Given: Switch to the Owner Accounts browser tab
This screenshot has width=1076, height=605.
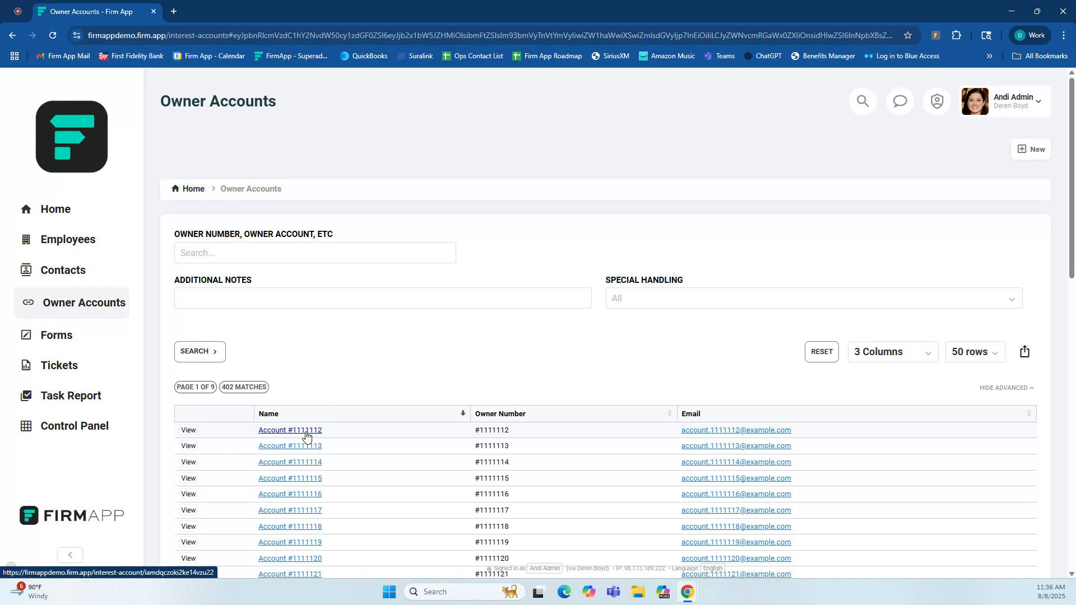Looking at the screenshot, I should (92, 11).
